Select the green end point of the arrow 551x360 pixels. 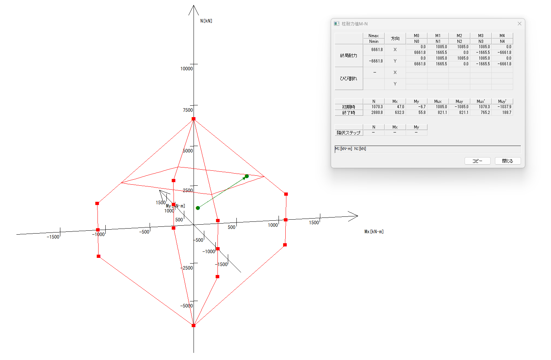247,176
